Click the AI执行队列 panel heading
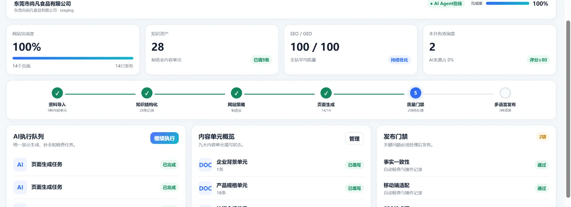The image size is (571, 207). [x=28, y=137]
